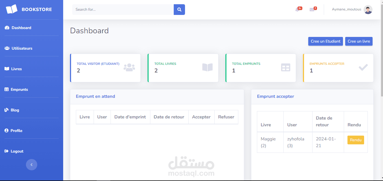Mark the Maggie loan as Rendu

pyautogui.click(x=356, y=140)
